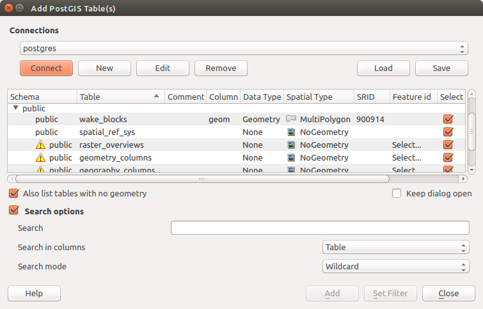This screenshot has height=309, width=483.
Task: Toggle 'Also list tables with no geometry'
Action: pyautogui.click(x=13, y=193)
